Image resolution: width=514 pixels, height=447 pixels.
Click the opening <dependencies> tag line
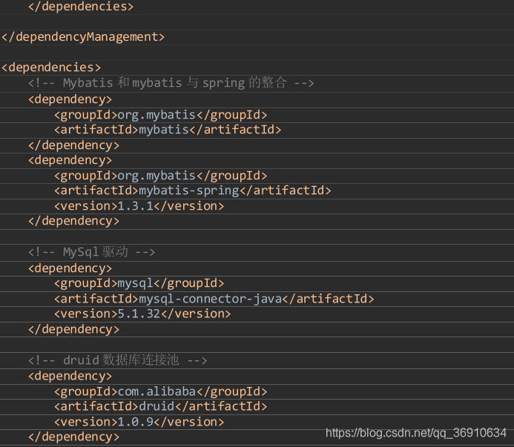click(x=51, y=67)
